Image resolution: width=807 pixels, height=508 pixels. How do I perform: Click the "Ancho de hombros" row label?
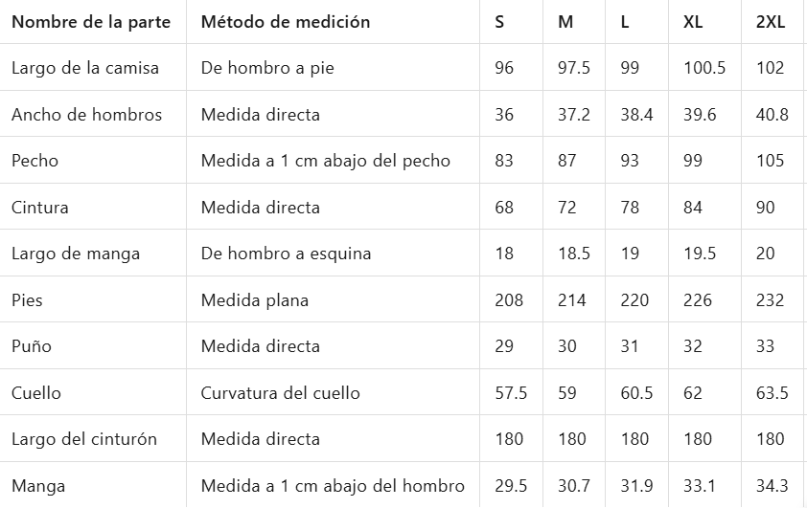86,115
